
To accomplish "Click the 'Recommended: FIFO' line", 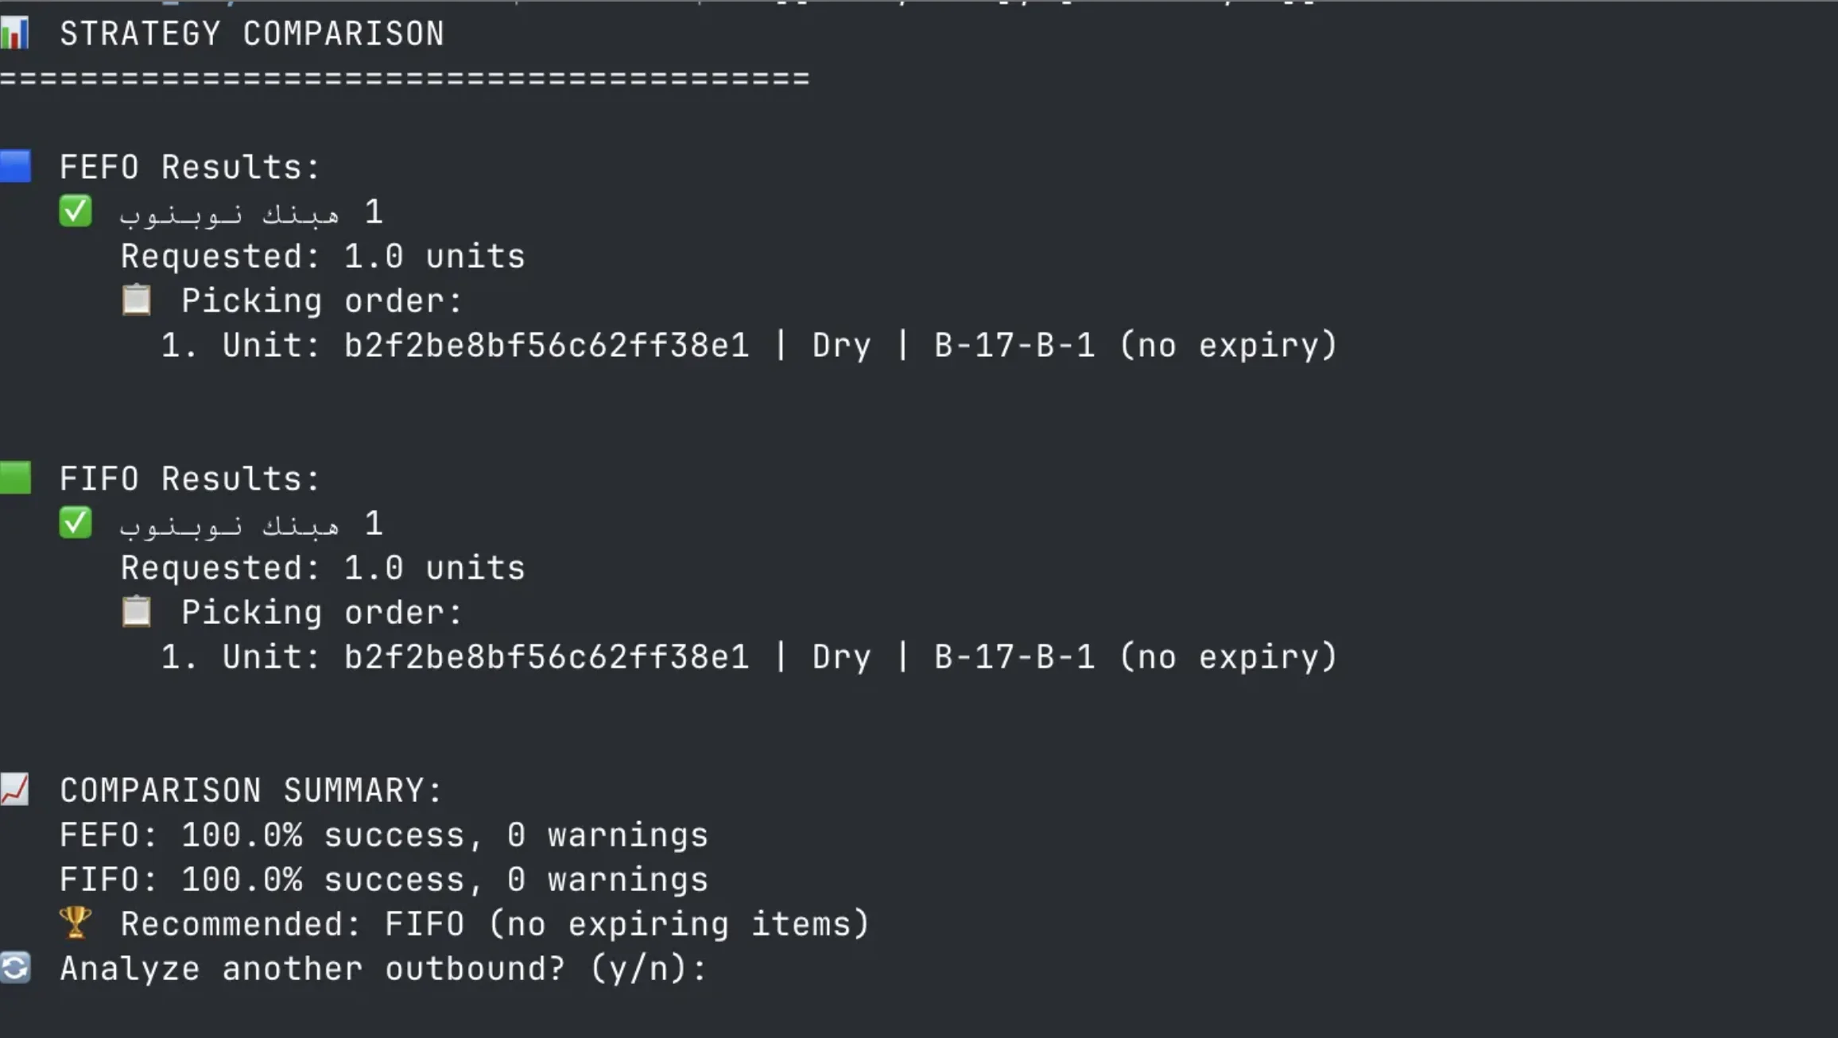I will (x=495, y=924).
